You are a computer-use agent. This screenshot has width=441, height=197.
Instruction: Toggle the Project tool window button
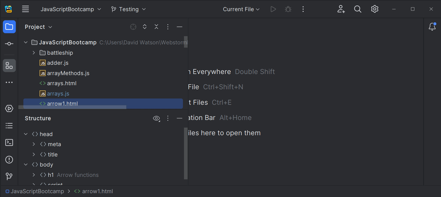(x=9, y=27)
